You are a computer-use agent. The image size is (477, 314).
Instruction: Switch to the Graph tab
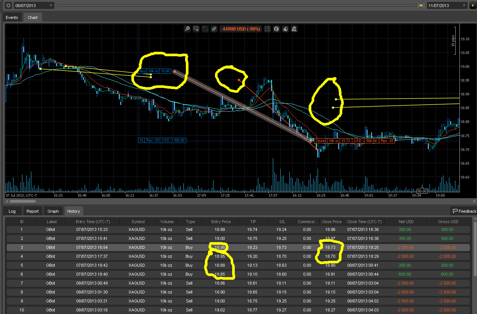tap(53, 211)
